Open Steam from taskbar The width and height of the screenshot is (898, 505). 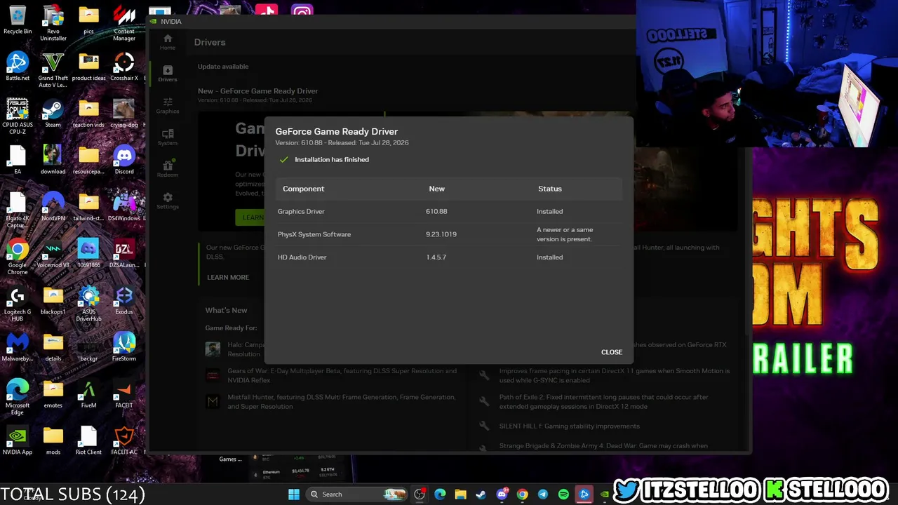coord(481,494)
